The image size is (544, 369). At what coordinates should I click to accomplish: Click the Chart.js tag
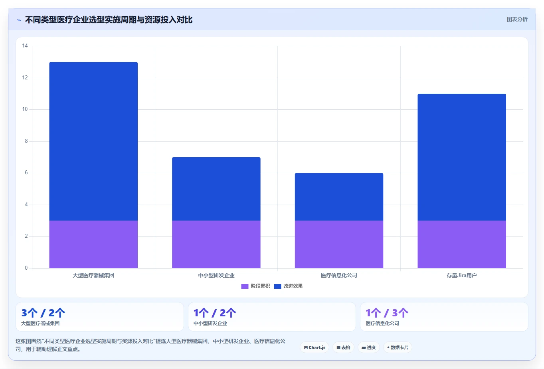click(315, 347)
